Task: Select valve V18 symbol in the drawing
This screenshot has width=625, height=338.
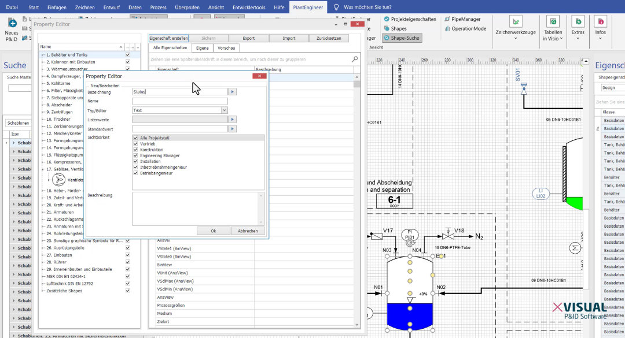Action: coord(448,236)
